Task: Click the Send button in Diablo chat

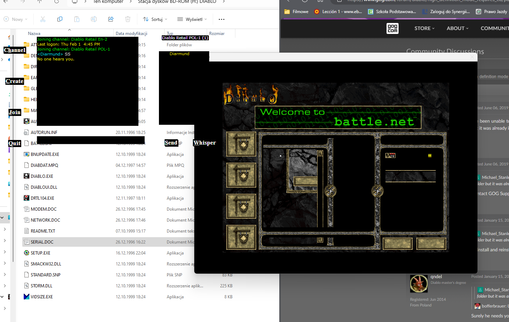Action: [171, 143]
